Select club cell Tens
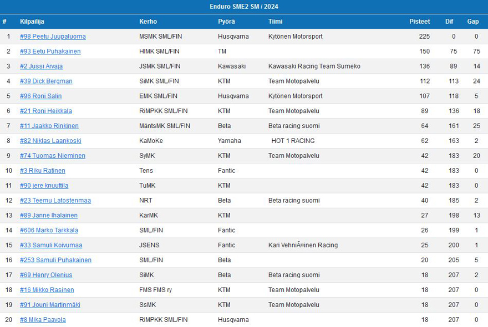Screen dimensions: 488x327 146,171
